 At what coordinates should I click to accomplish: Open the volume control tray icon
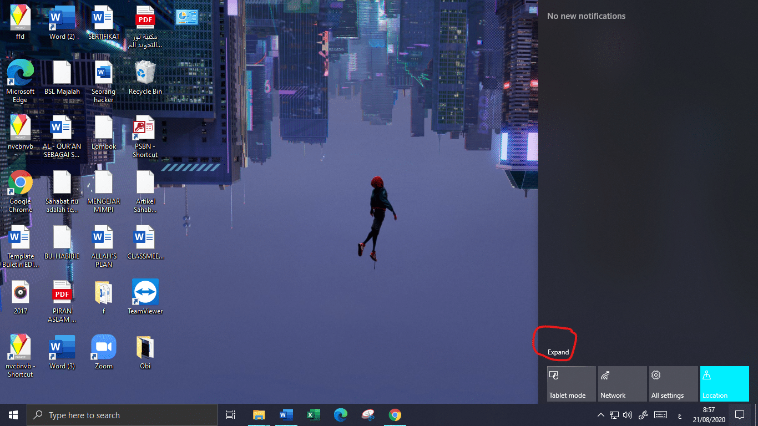click(x=628, y=415)
